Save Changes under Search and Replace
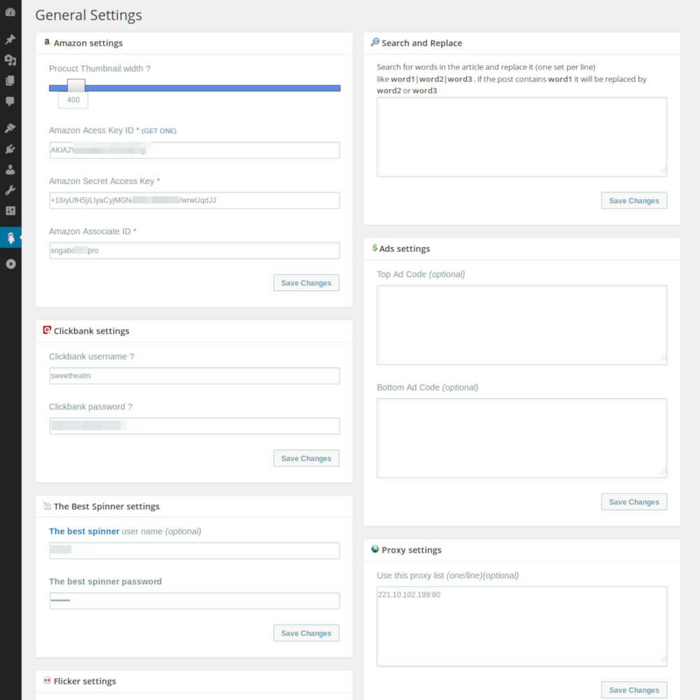This screenshot has height=700, width=700. click(633, 200)
